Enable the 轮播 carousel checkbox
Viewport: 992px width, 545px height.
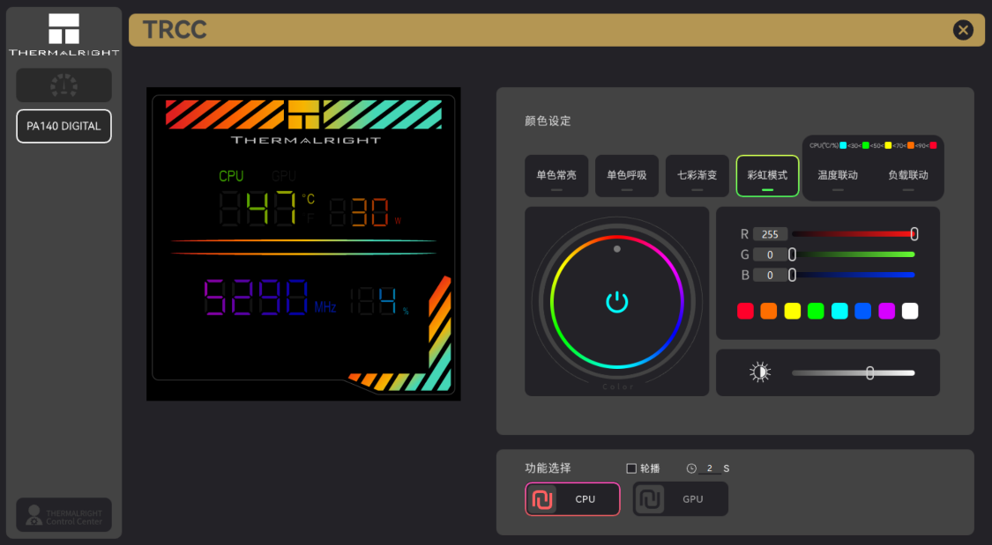tap(631, 468)
